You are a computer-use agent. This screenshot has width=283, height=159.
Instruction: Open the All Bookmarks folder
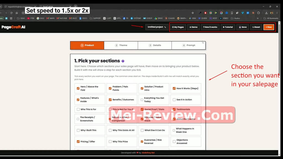(x=271, y=18)
